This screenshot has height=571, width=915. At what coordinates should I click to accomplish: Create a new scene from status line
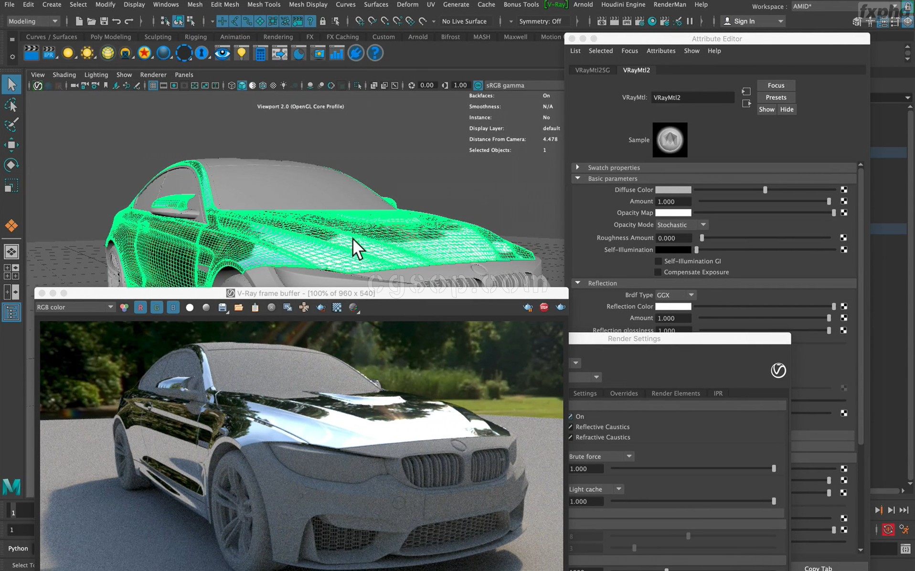[x=79, y=21]
